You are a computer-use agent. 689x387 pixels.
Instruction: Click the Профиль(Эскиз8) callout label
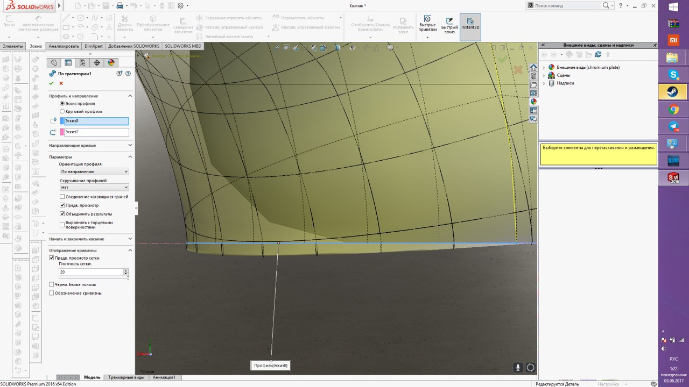click(271, 365)
